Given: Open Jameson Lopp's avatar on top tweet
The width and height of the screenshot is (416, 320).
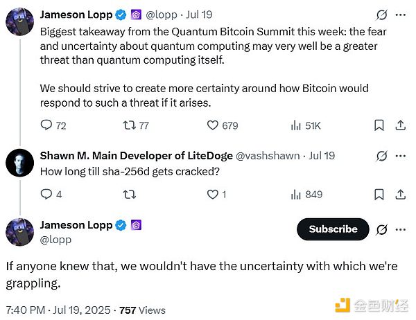Looking at the screenshot, I should click(19, 21).
